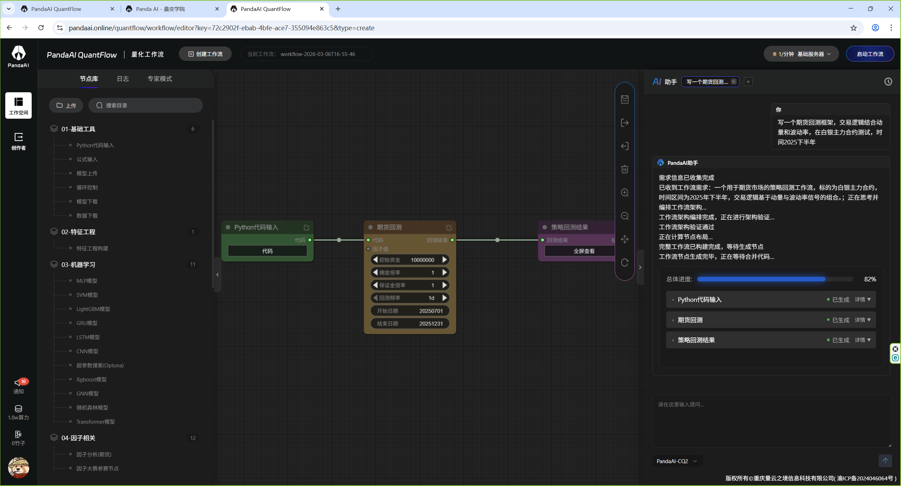Viewport: 901px width, 486px height.
Task: Click the 请在这里输入提问 chat input box
Action: 772,421
